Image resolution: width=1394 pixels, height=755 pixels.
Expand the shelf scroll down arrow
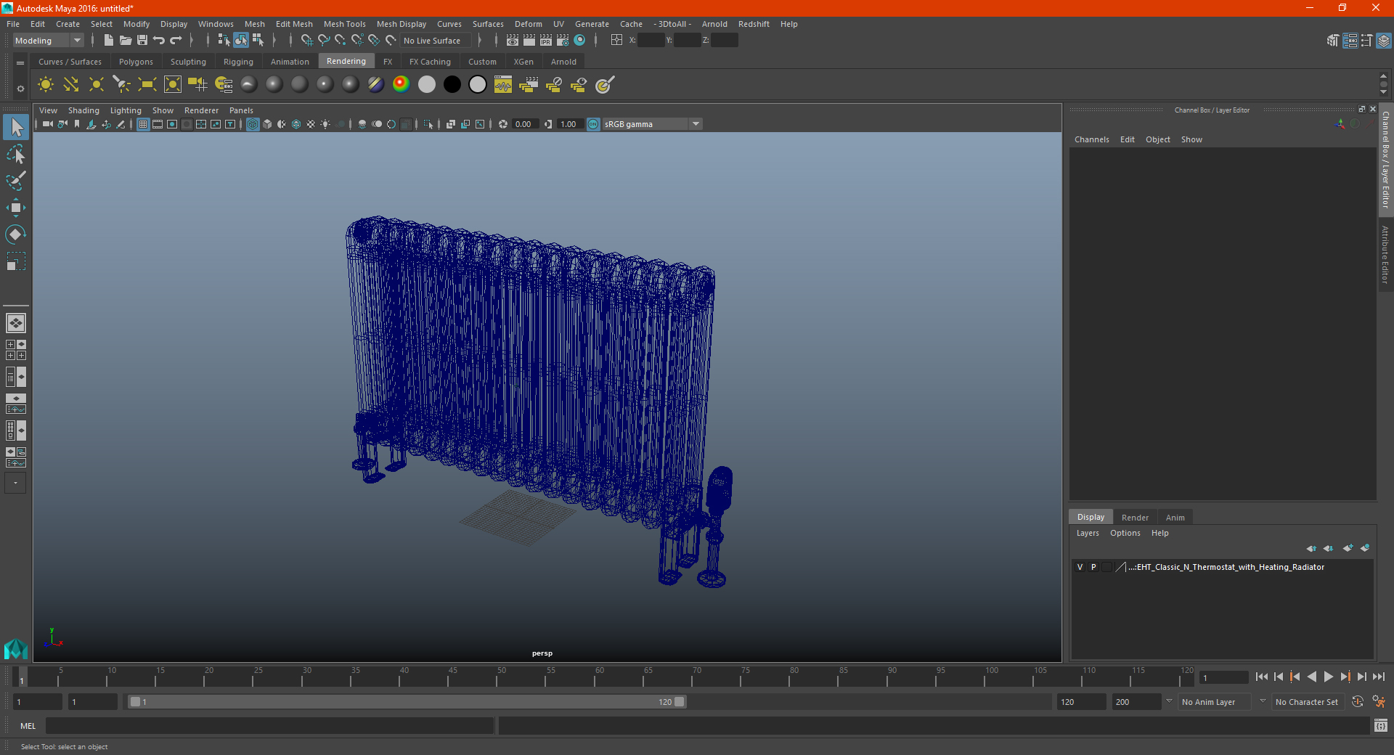[x=1383, y=92]
